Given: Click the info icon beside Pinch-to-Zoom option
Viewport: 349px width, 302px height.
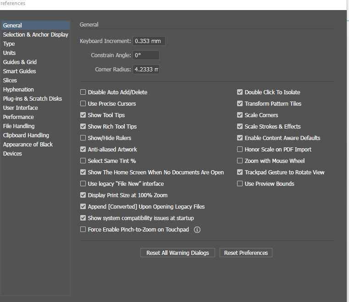Looking at the screenshot, I should [x=197, y=230].
